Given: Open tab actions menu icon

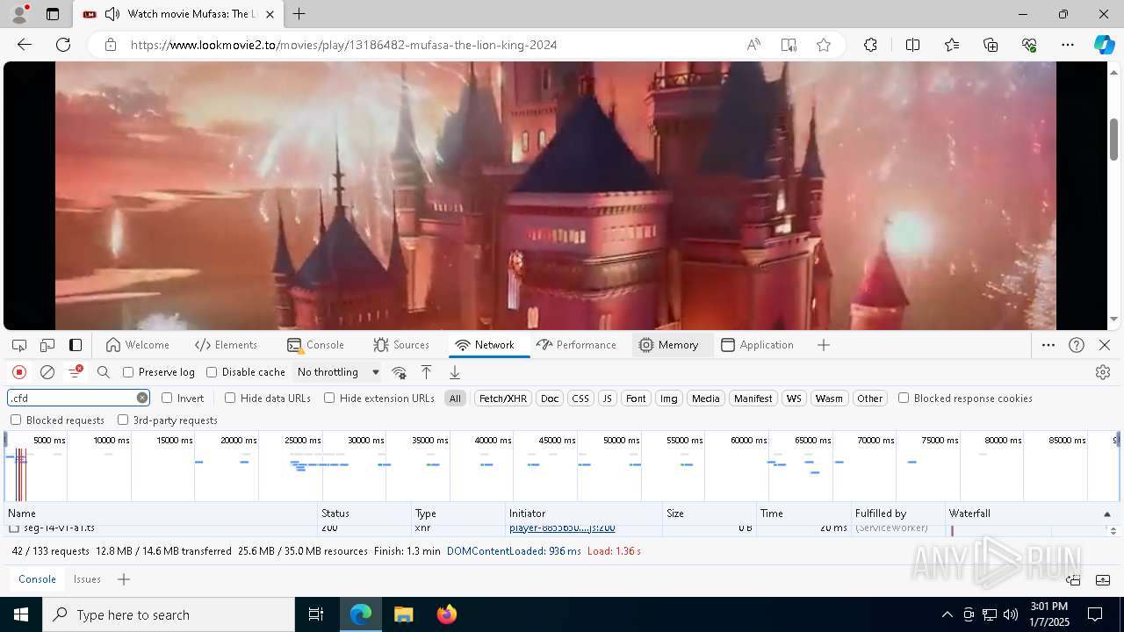Looking at the screenshot, I should [53, 14].
